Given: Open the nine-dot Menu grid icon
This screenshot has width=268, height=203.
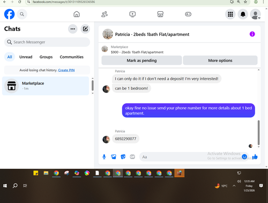Looking at the screenshot, I should point(230,14).
